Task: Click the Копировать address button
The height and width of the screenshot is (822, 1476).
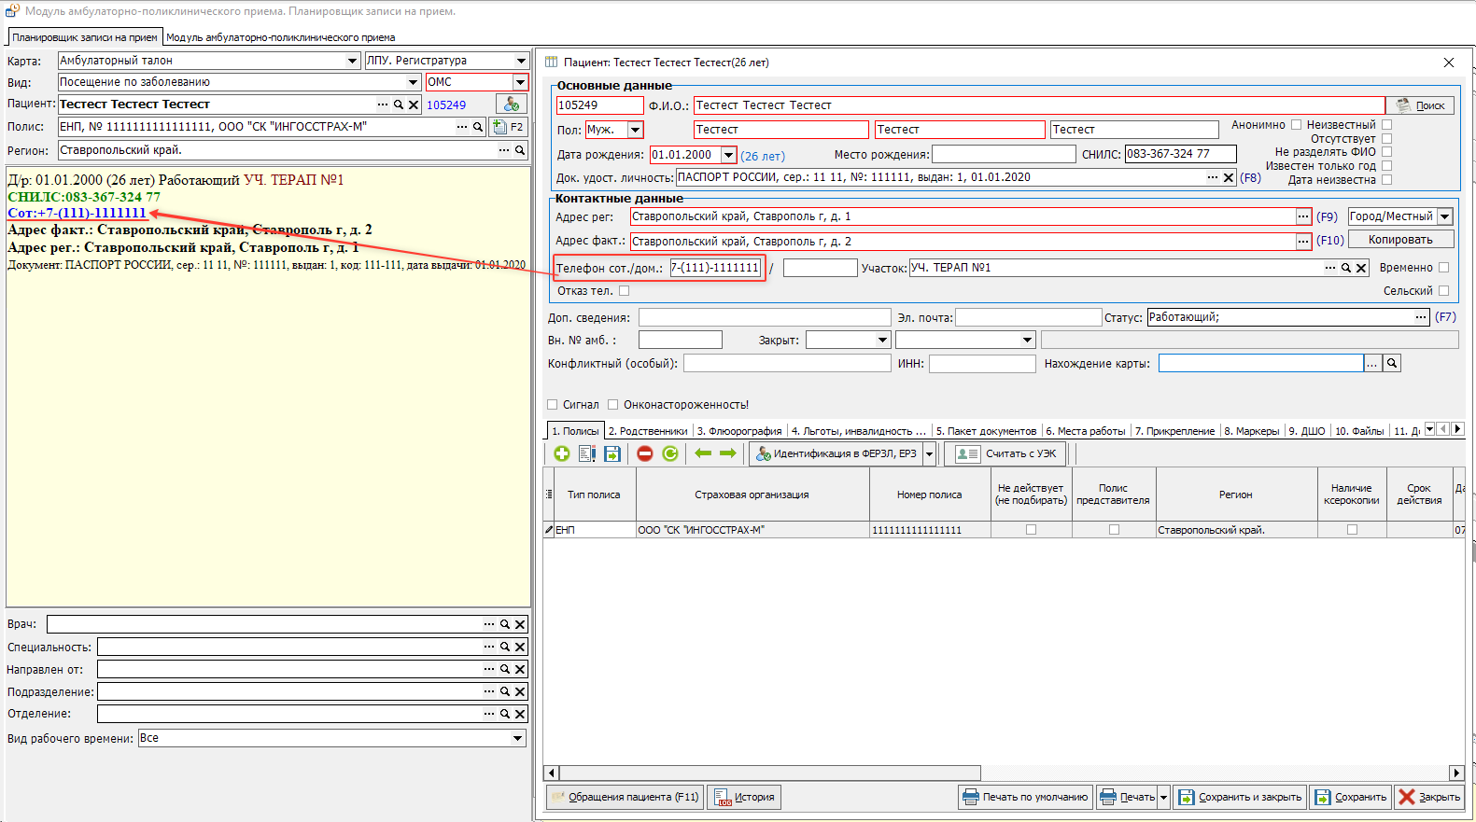Action: (x=1400, y=240)
